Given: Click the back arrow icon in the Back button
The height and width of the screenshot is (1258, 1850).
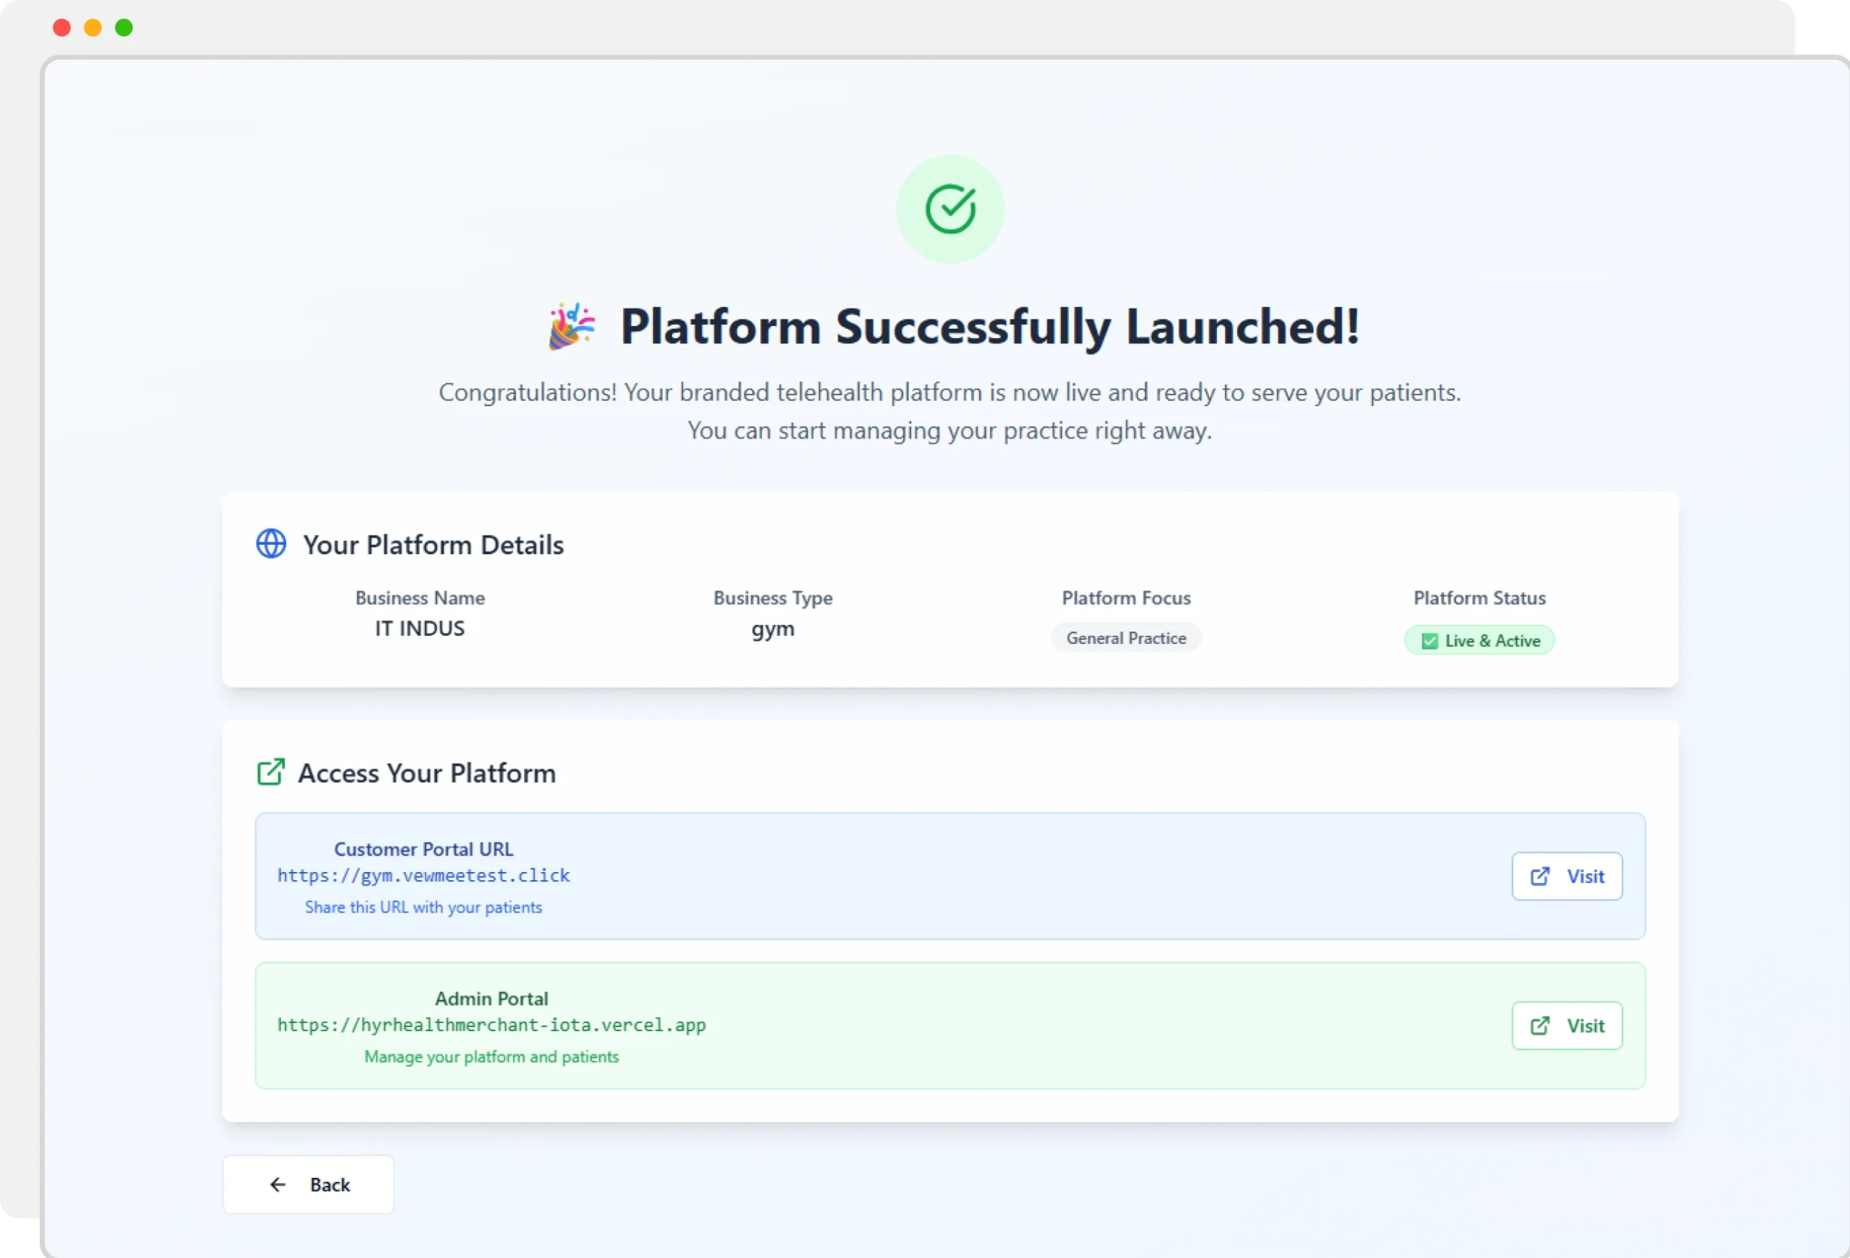Looking at the screenshot, I should (x=277, y=1184).
